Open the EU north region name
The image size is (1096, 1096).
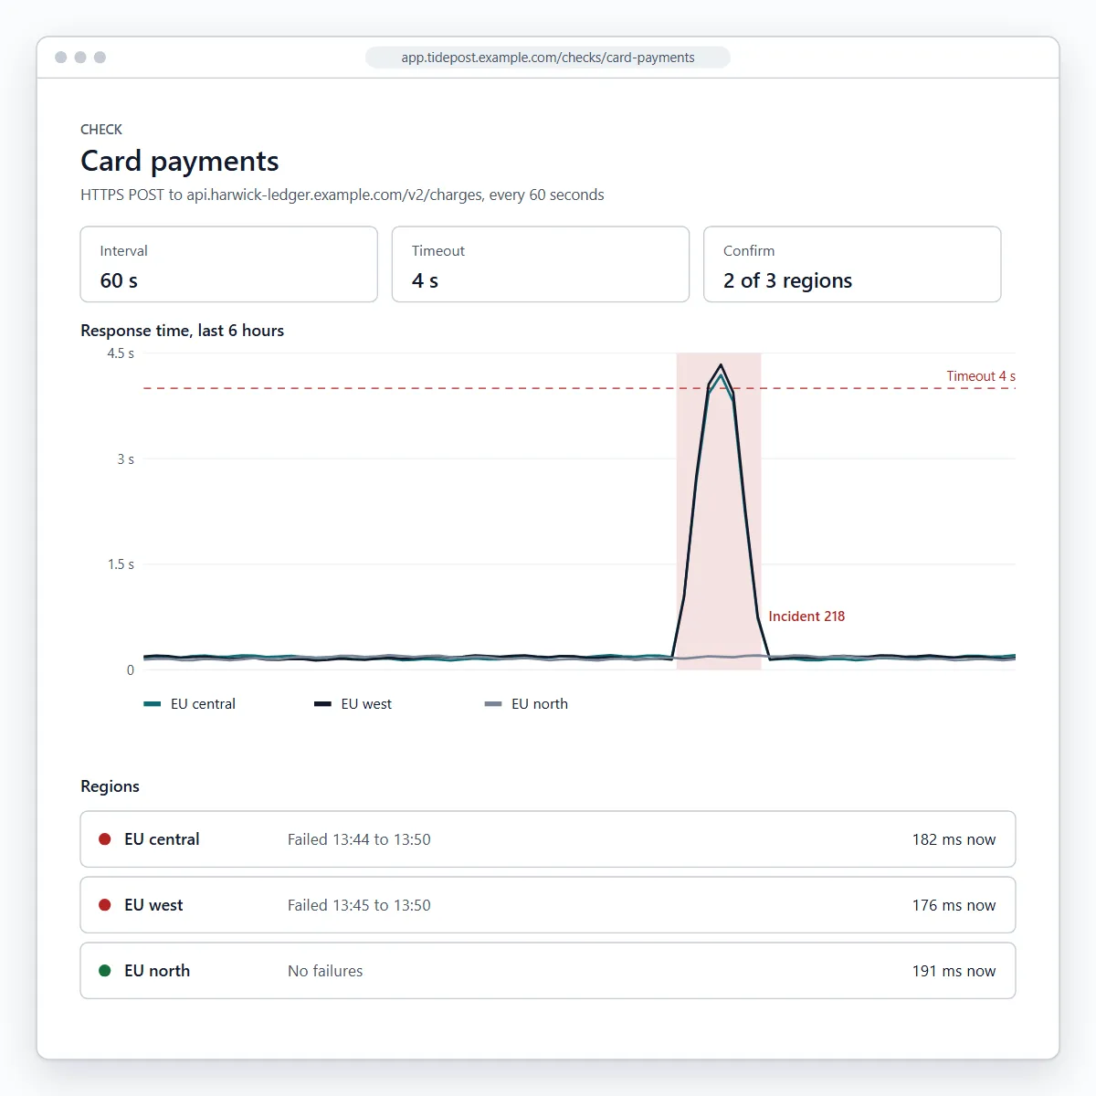click(x=157, y=971)
